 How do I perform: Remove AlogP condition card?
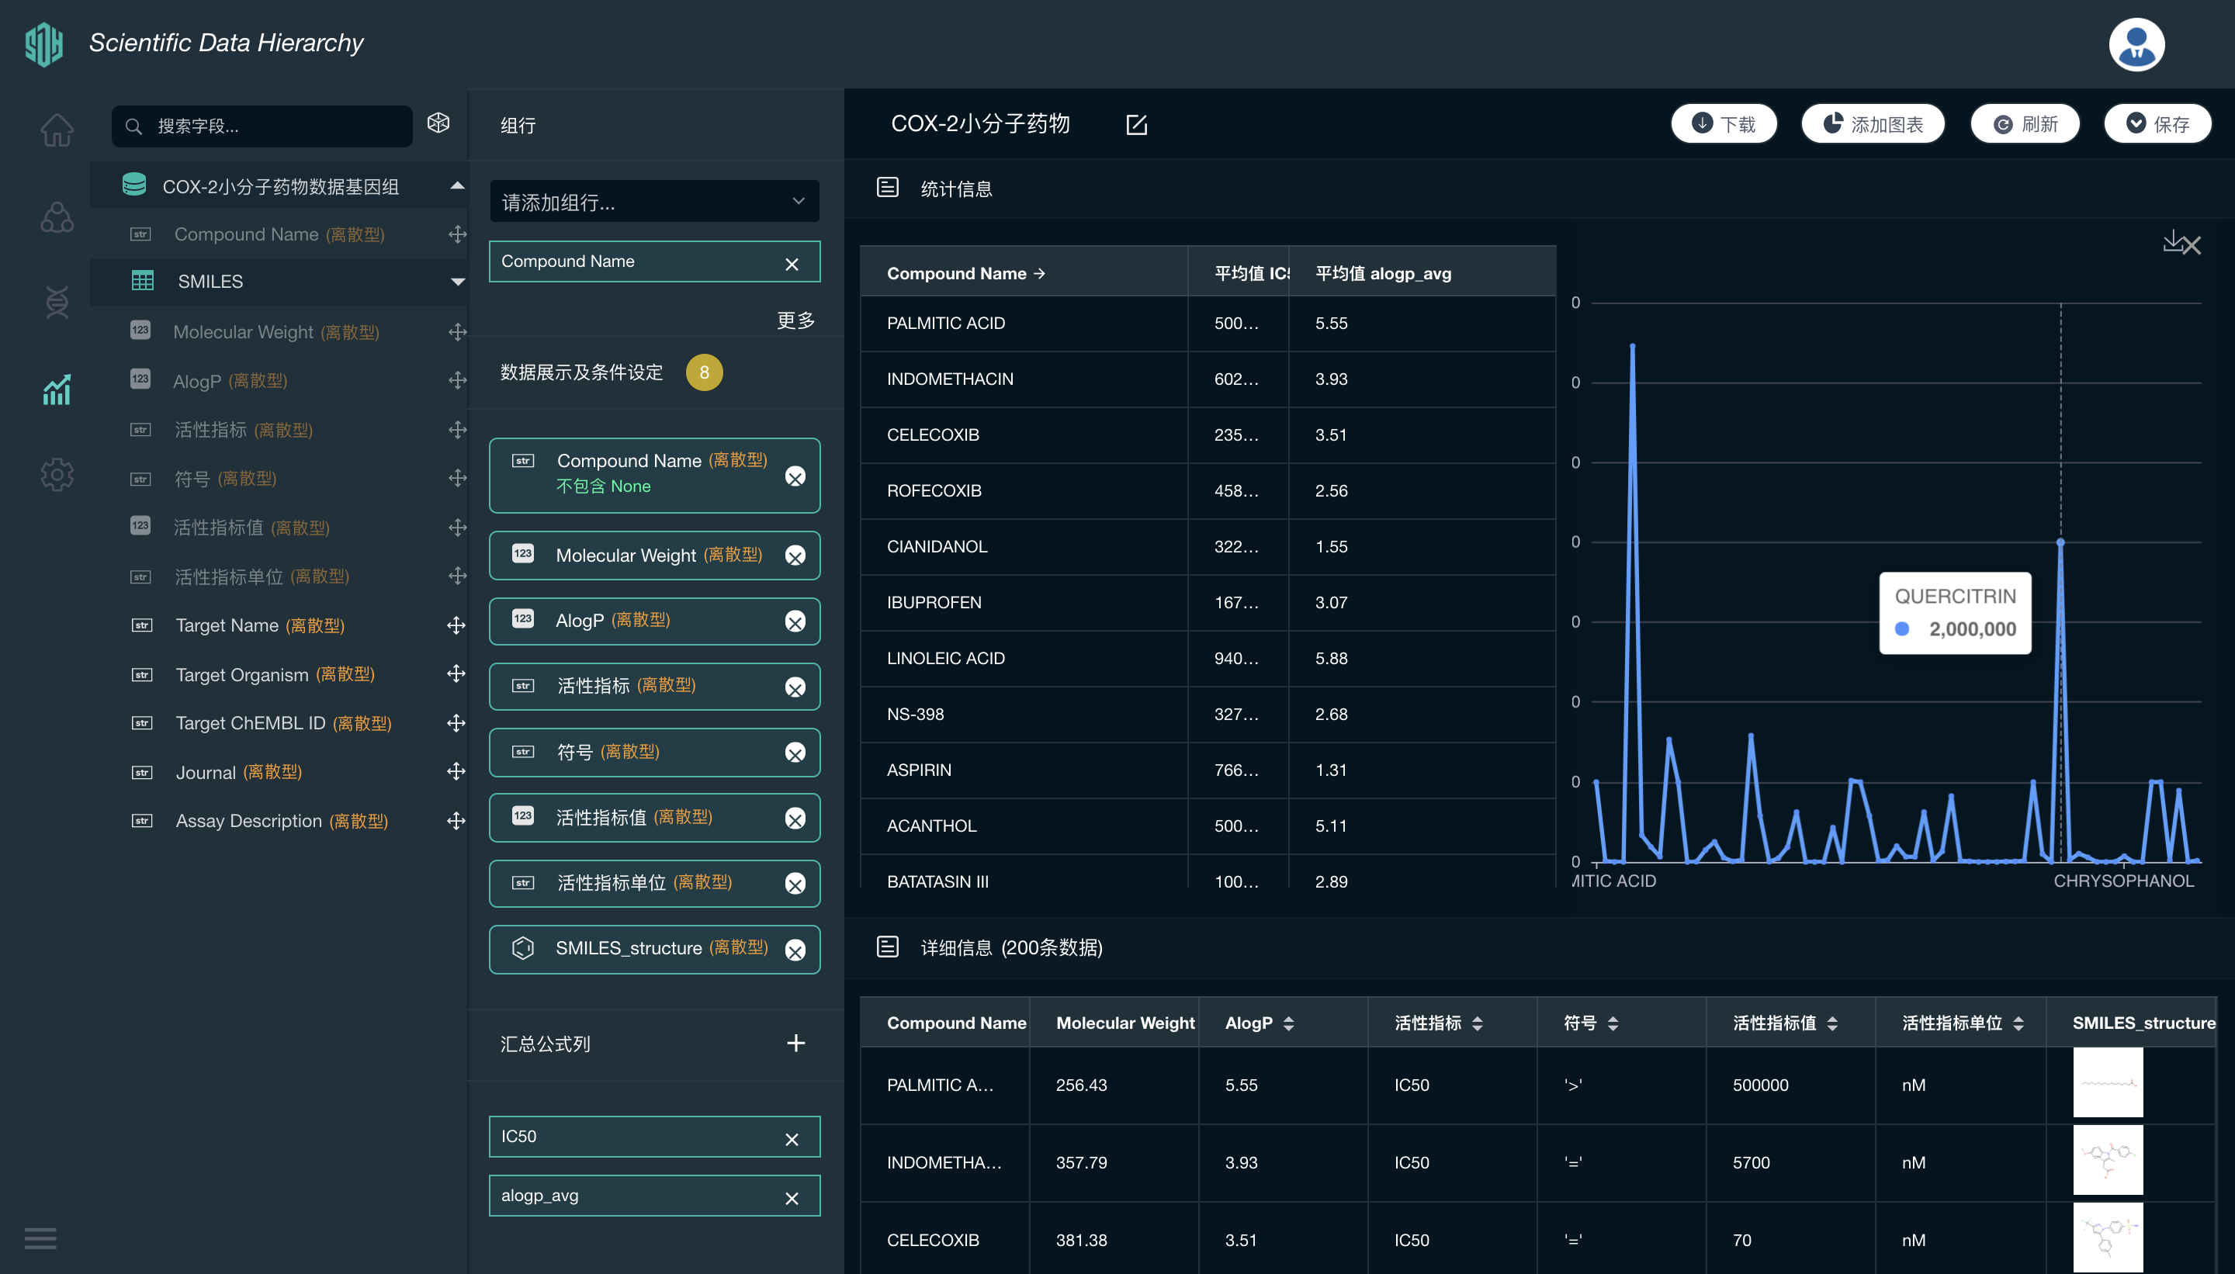pyautogui.click(x=795, y=621)
